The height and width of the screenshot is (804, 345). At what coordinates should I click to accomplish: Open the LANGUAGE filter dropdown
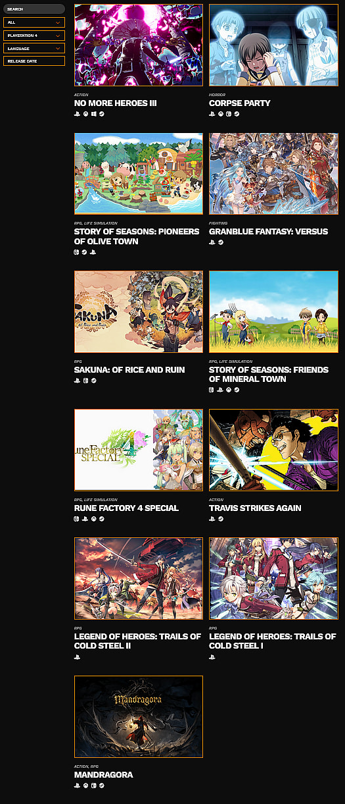pyautogui.click(x=34, y=48)
